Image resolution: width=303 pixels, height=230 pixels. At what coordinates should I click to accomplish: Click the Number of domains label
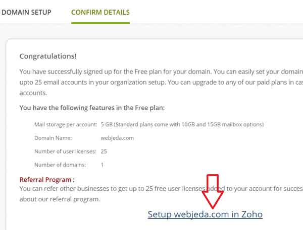click(x=60, y=165)
